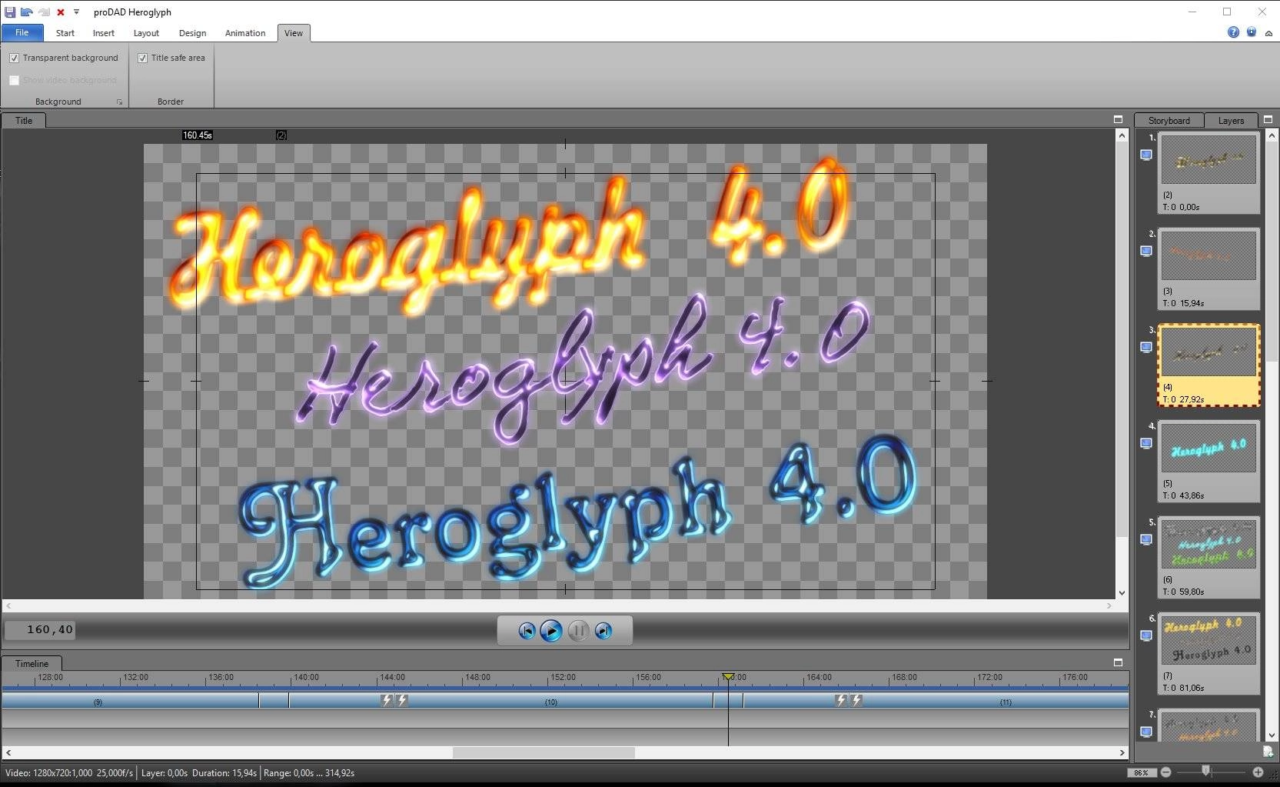Click the yellow playhead marker on timeline ruler
Screen dimensions: 1280x787
(x=727, y=677)
